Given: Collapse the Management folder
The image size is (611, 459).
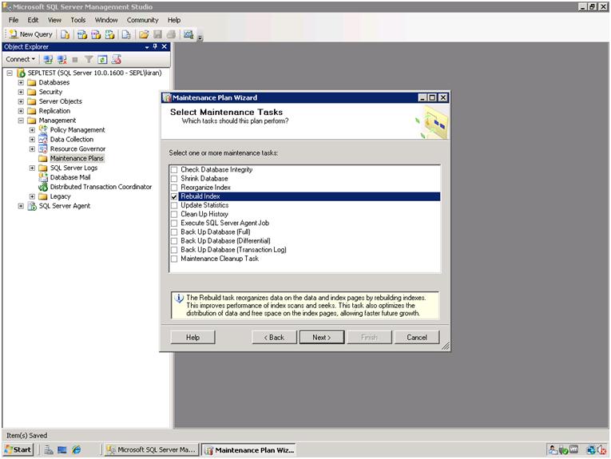Looking at the screenshot, I should point(21,121).
